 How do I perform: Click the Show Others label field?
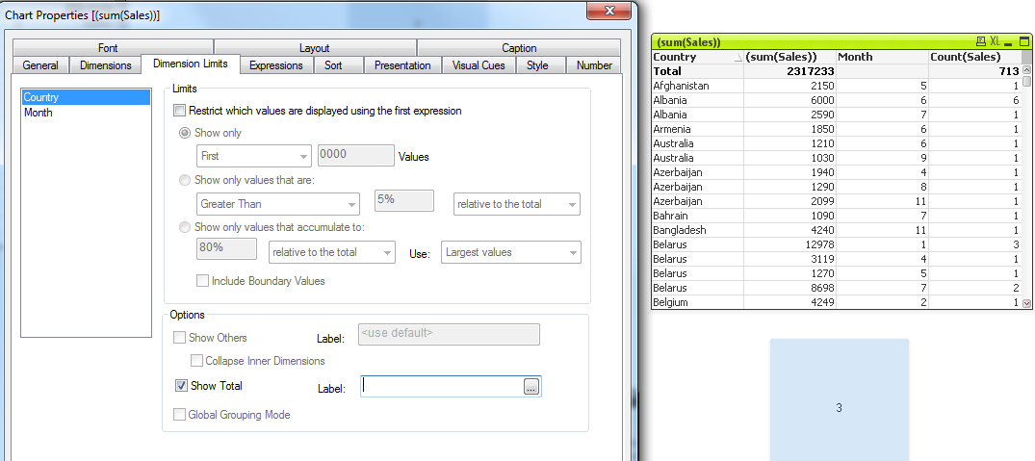pyautogui.click(x=449, y=334)
